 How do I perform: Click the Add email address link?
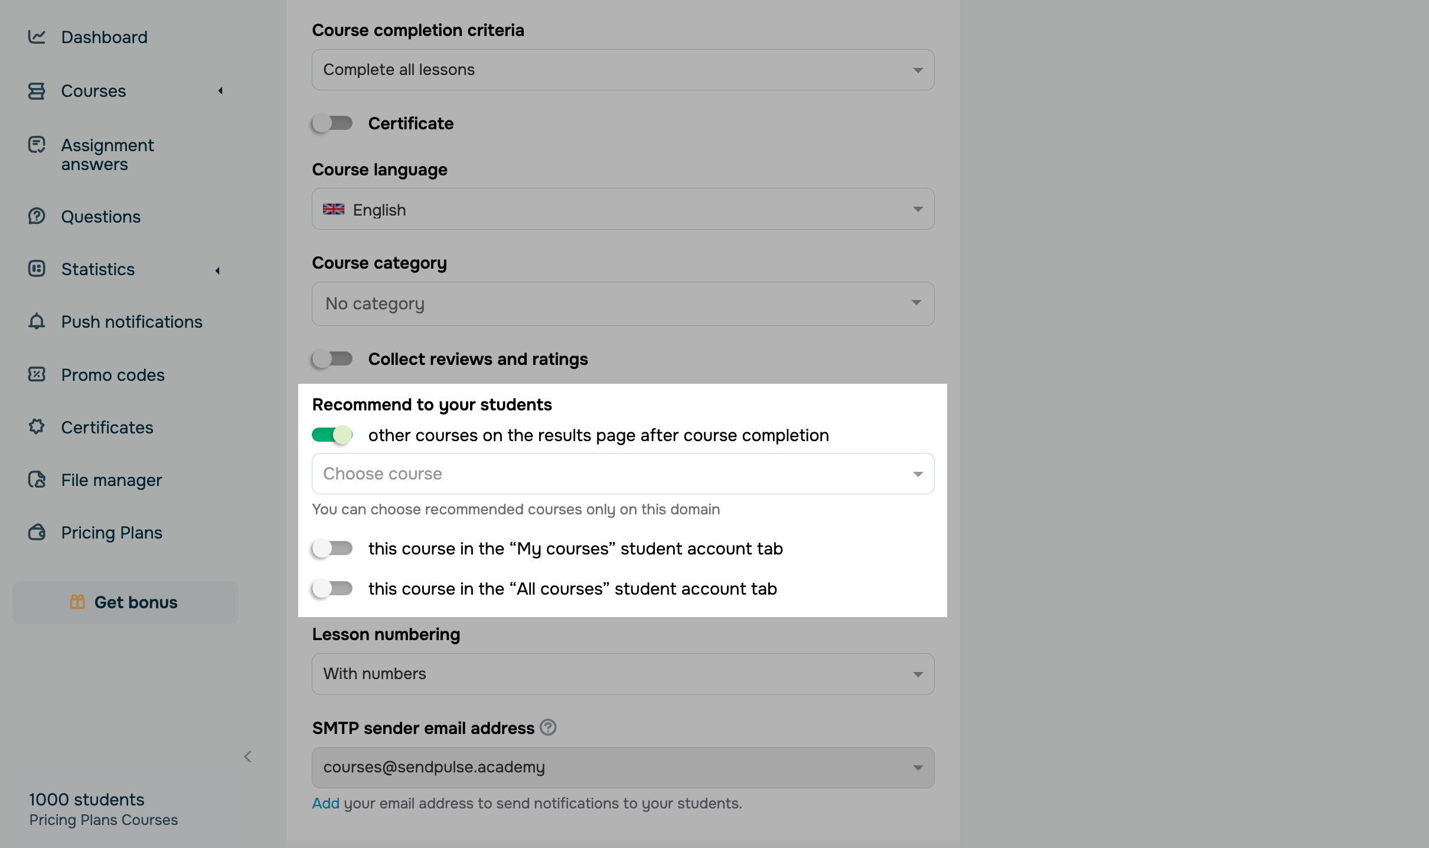[x=325, y=803]
